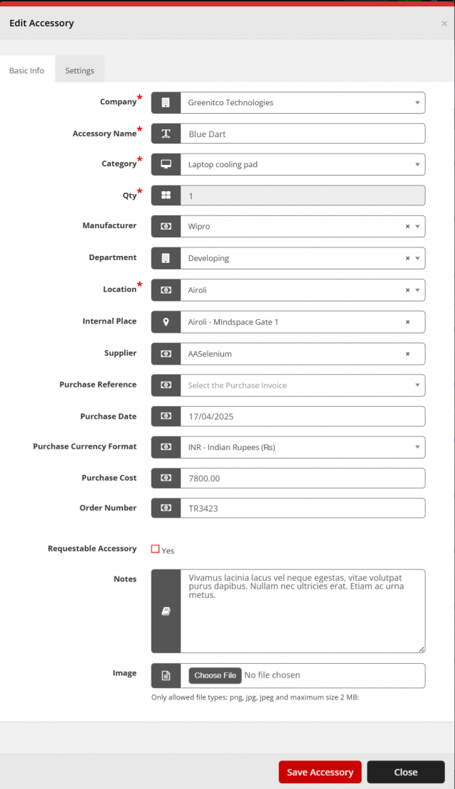Click the grid icon beside Qty field

166,195
